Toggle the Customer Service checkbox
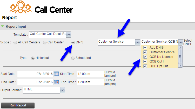Screen dimensions: 195x109 pyautogui.click(x=145, y=52)
